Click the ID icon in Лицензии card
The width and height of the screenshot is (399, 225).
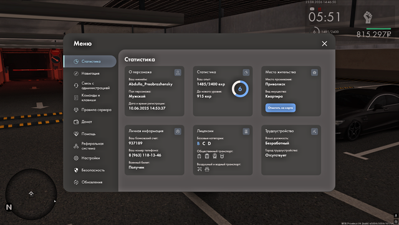click(246, 132)
